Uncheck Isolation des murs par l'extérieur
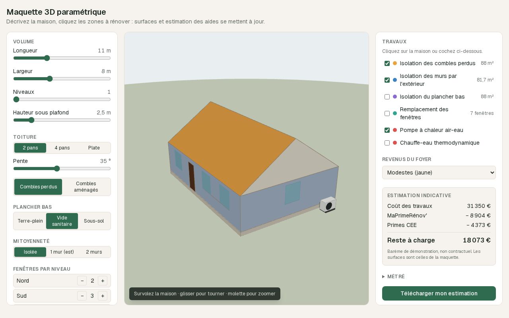 click(x=387, y=80)
